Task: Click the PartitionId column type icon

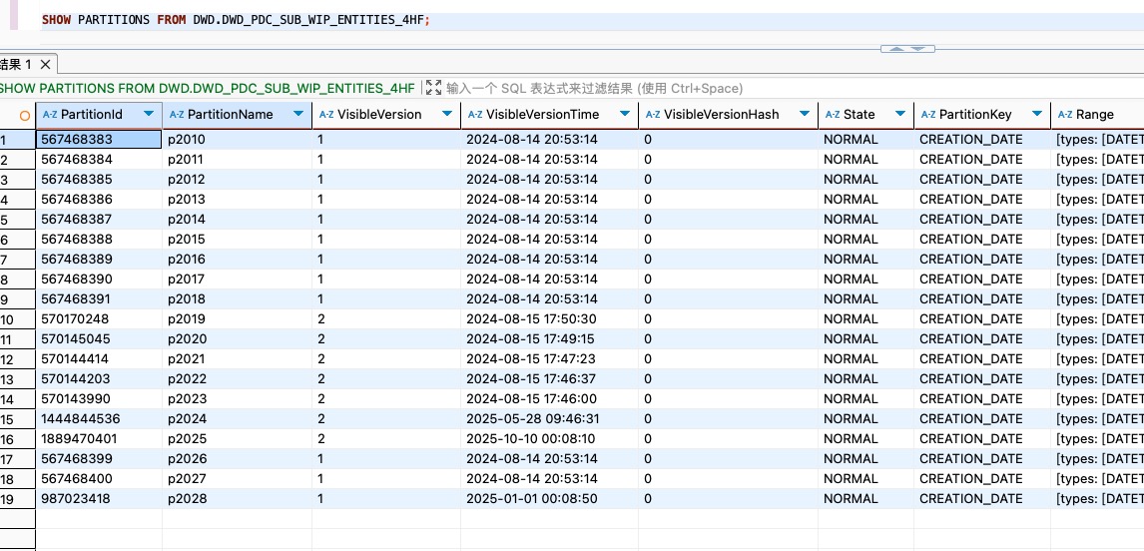Action: pyautogui.click(x=50, y=115)
